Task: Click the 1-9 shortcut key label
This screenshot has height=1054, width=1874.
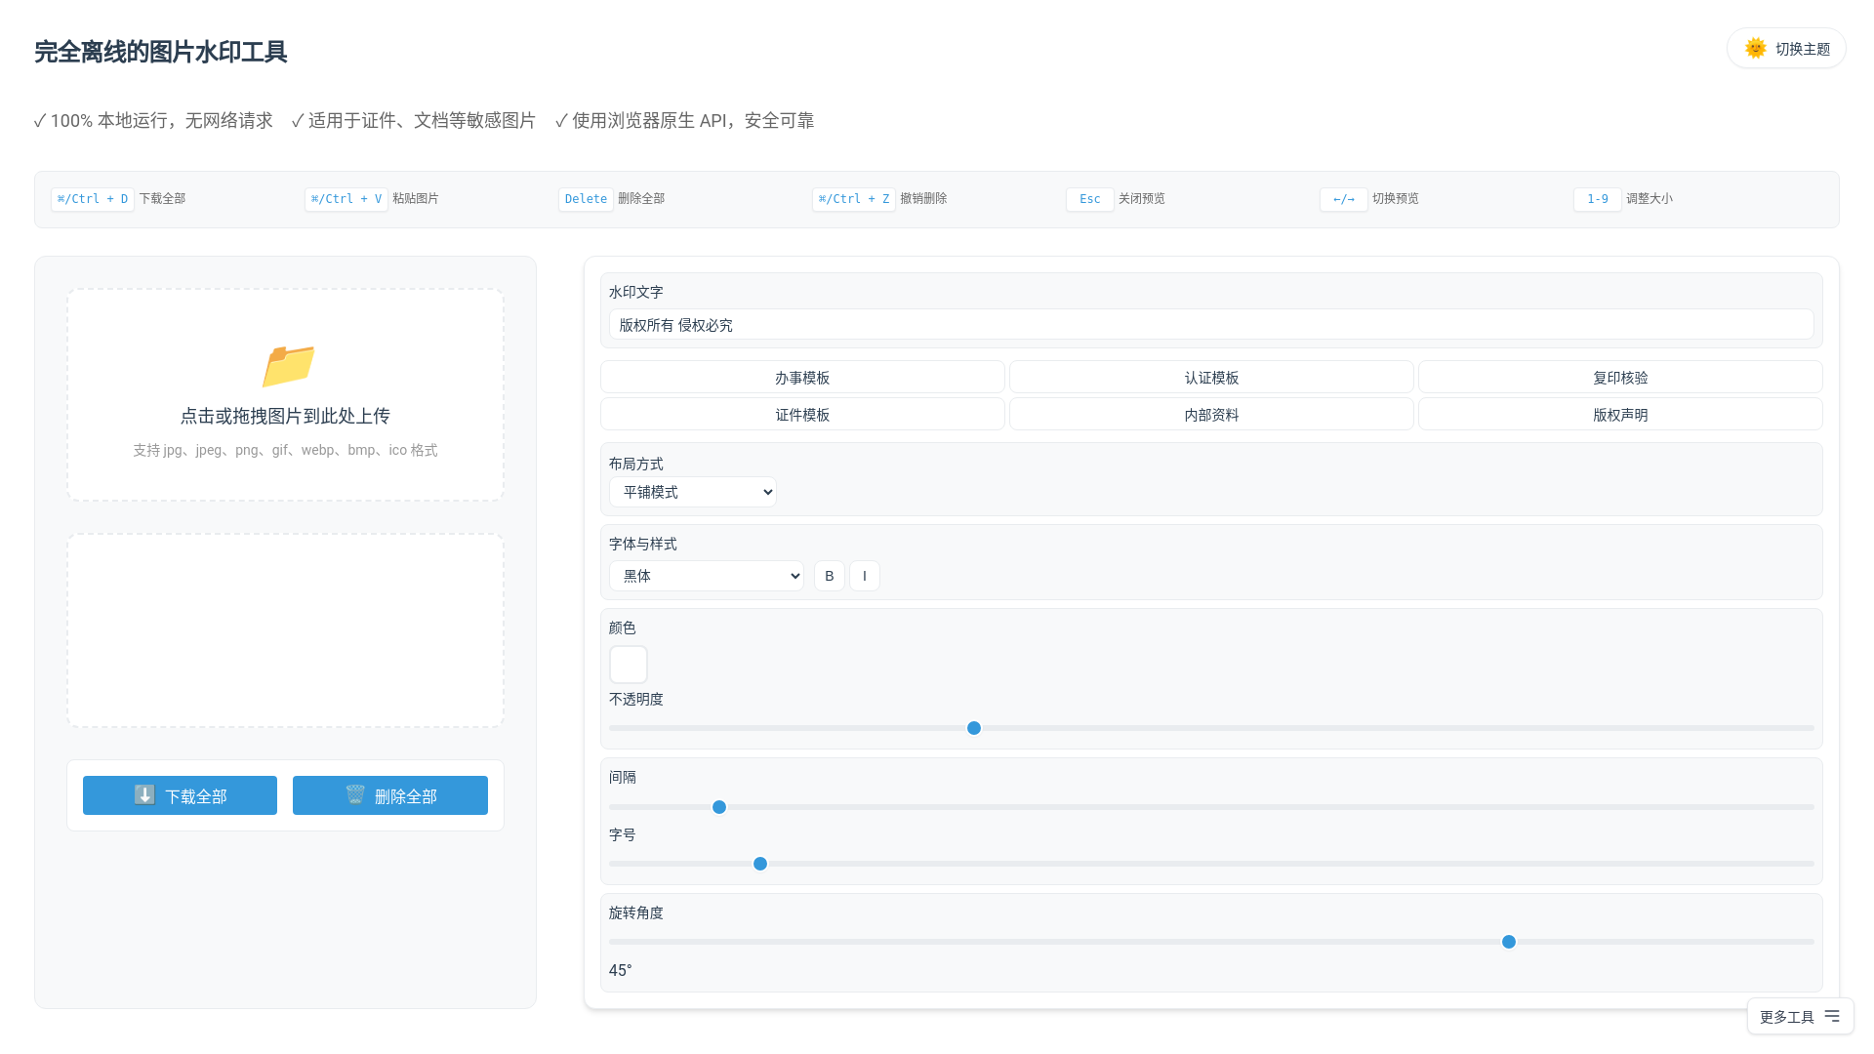Action: [x=1598, y=199]
